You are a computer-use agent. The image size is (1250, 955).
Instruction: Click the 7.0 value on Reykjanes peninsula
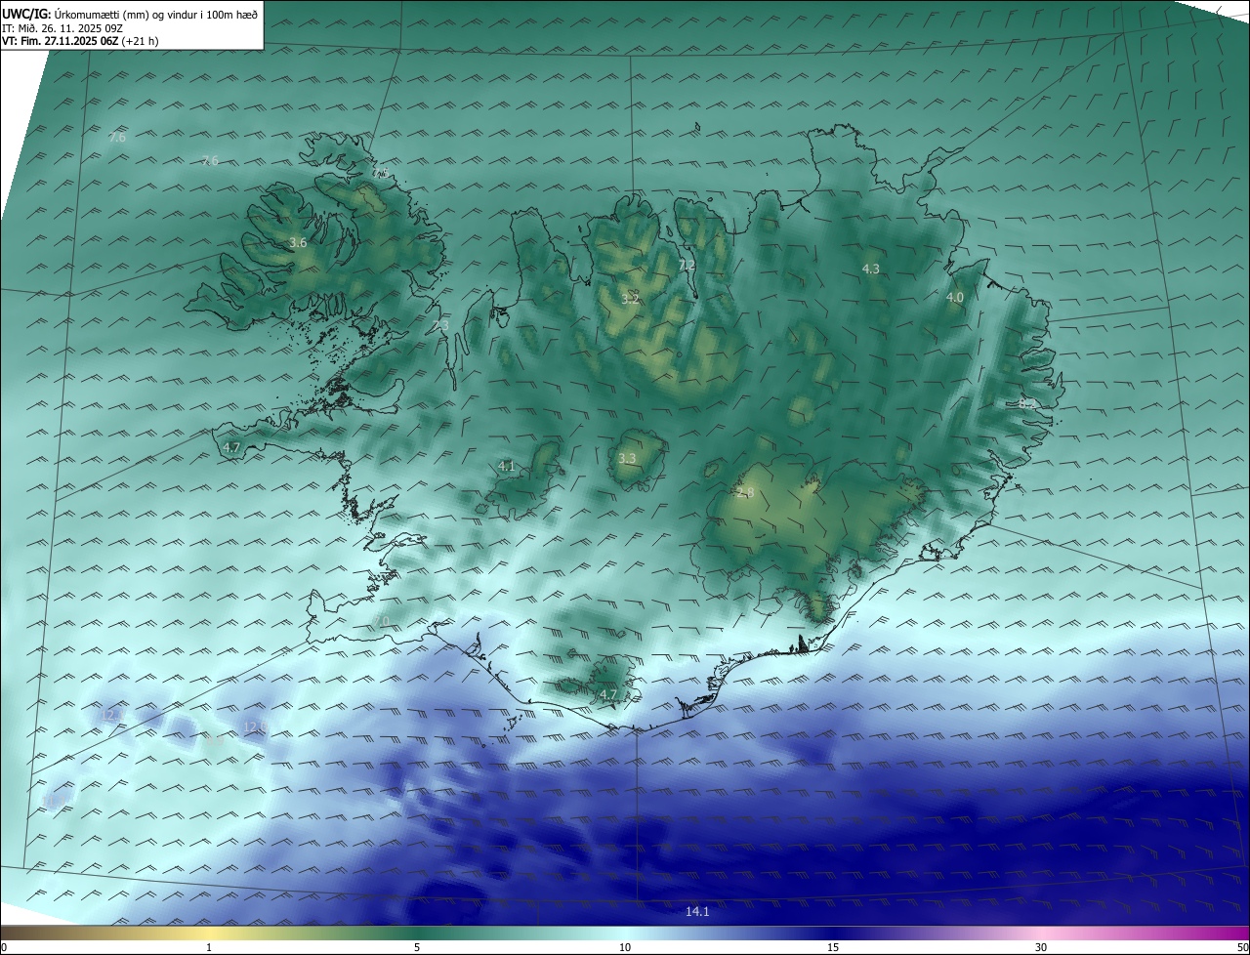(381, 621)
